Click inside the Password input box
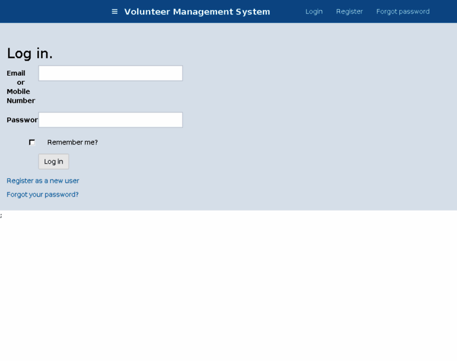The width and height of the screenshot is (457, 361). point(111,120)
